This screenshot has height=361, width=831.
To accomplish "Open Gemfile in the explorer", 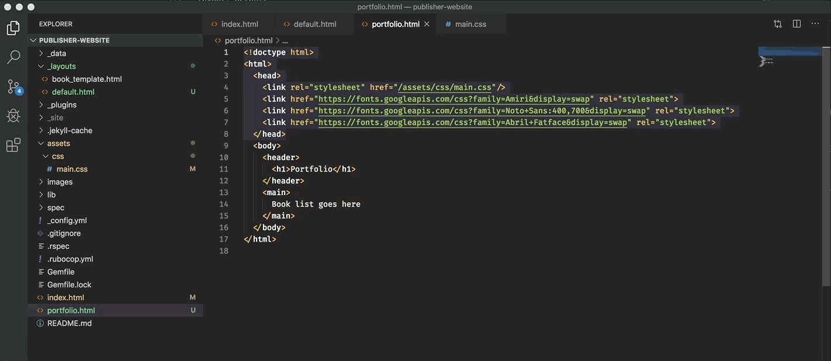I will coord(115,272).
